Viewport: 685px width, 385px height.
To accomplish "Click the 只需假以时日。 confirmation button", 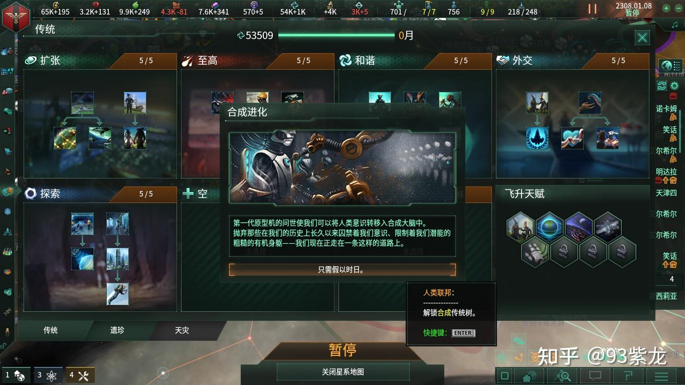I will (342, 270).
